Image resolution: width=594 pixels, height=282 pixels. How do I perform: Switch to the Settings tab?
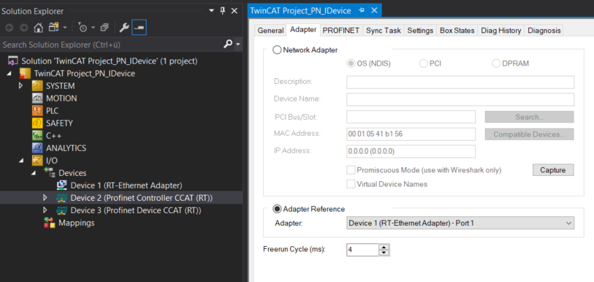coord(420,30)
